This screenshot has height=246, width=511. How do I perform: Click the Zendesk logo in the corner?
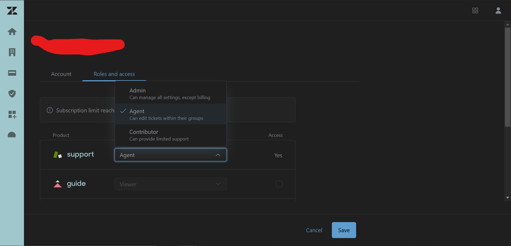click(x=12, y=11)
